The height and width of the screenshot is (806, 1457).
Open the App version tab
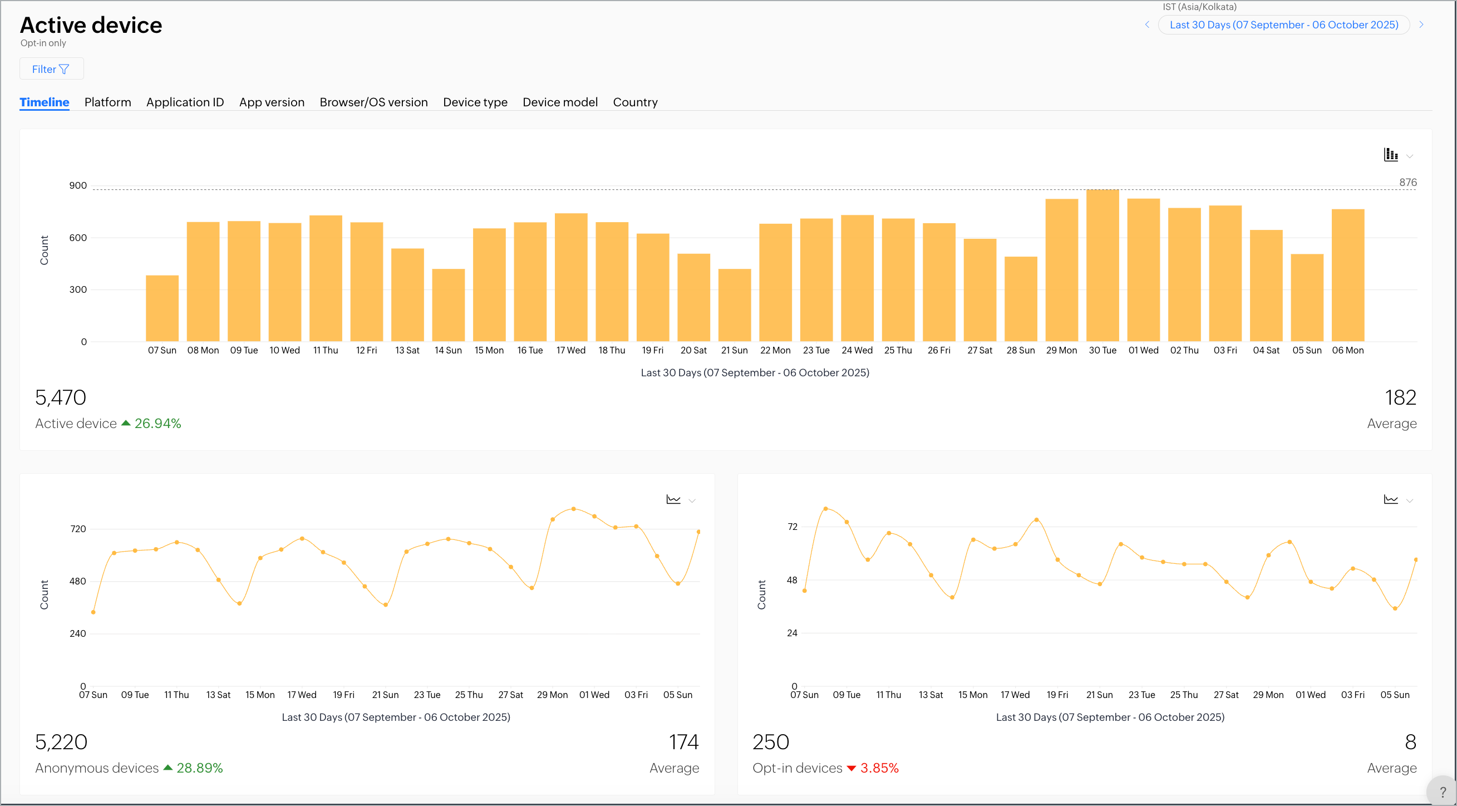click(272, 102)
